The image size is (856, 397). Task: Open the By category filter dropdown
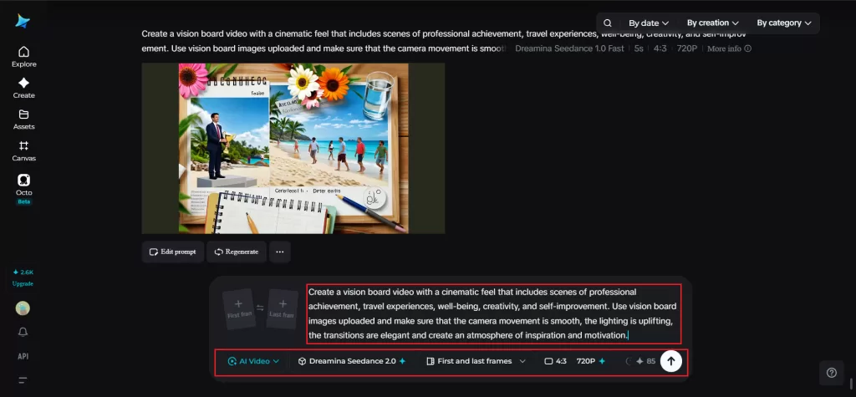784,23
